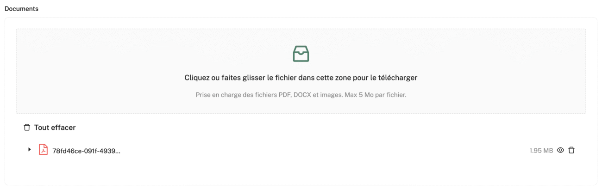Select the uploaded PDF file row
Viewport: 602px width, 189px height.
pos(301,150)
